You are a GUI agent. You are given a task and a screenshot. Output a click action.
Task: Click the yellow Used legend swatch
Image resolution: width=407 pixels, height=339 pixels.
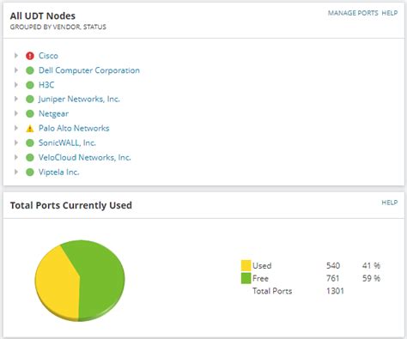click(x=246, y=265)
